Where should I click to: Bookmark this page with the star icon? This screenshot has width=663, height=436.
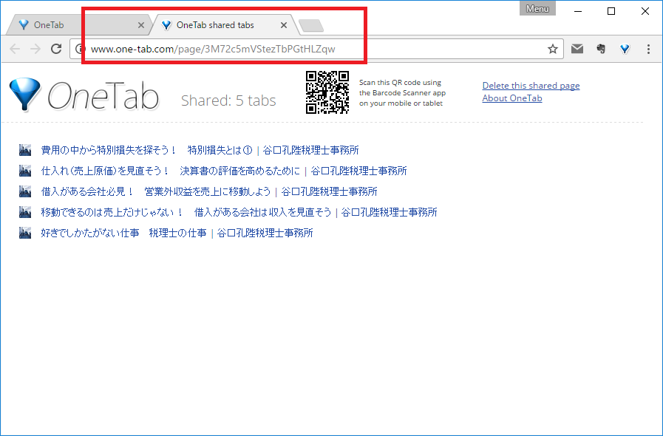point(552,49)
